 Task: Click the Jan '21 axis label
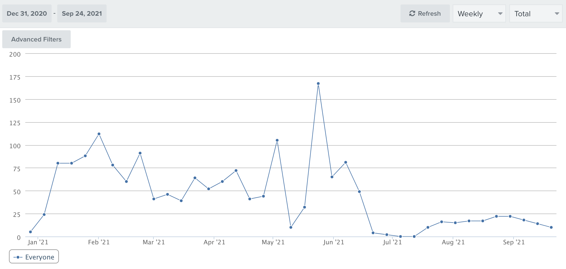pos(38,242)
